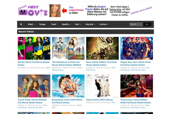Expand the Quality dropdown menu
171x114 pixels.
click(66, 24)
